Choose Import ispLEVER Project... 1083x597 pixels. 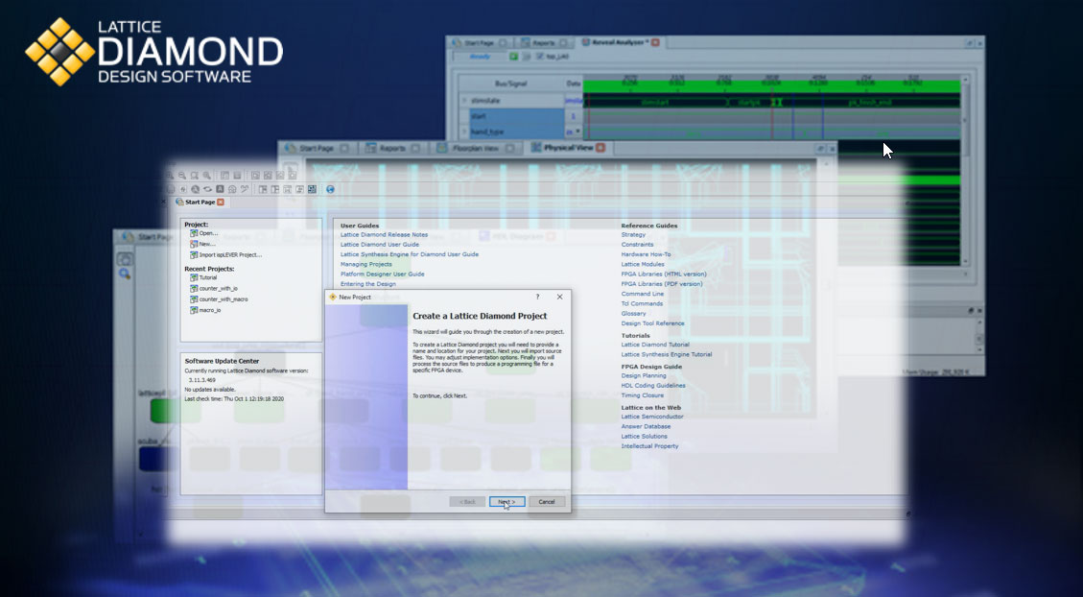230,255
